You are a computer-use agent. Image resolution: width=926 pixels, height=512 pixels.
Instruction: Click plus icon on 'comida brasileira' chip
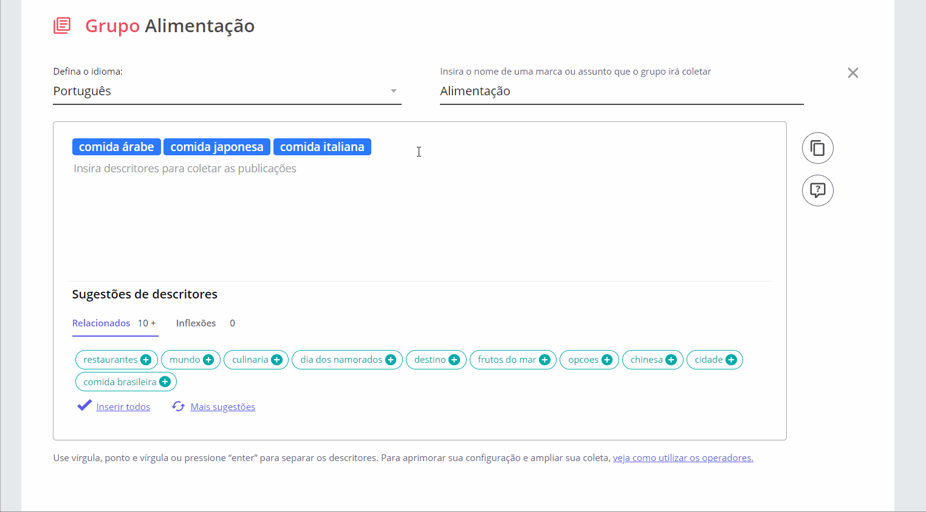tap(165, 382)
